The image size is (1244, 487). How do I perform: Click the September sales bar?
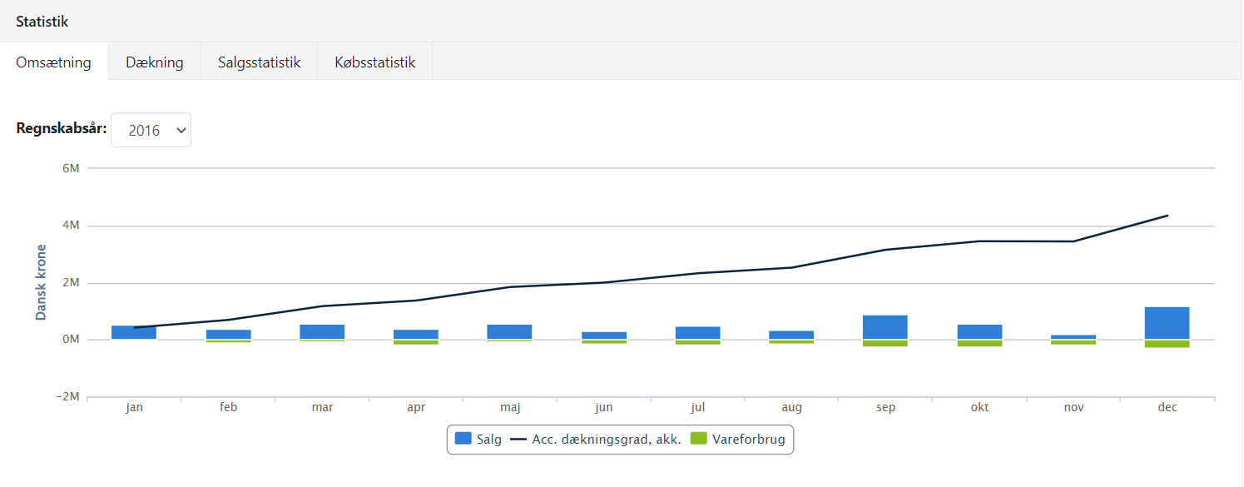[885, 326]
